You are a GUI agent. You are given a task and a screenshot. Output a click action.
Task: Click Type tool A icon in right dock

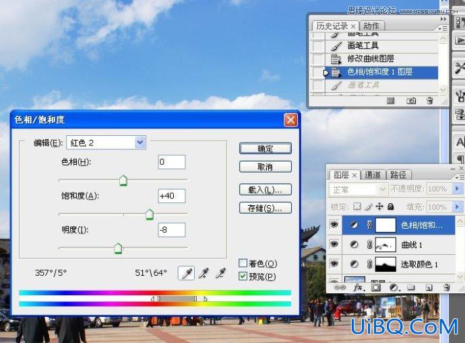[460, 143]
